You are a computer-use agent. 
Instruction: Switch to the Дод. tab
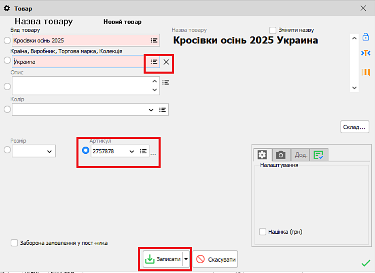[301, 155]
